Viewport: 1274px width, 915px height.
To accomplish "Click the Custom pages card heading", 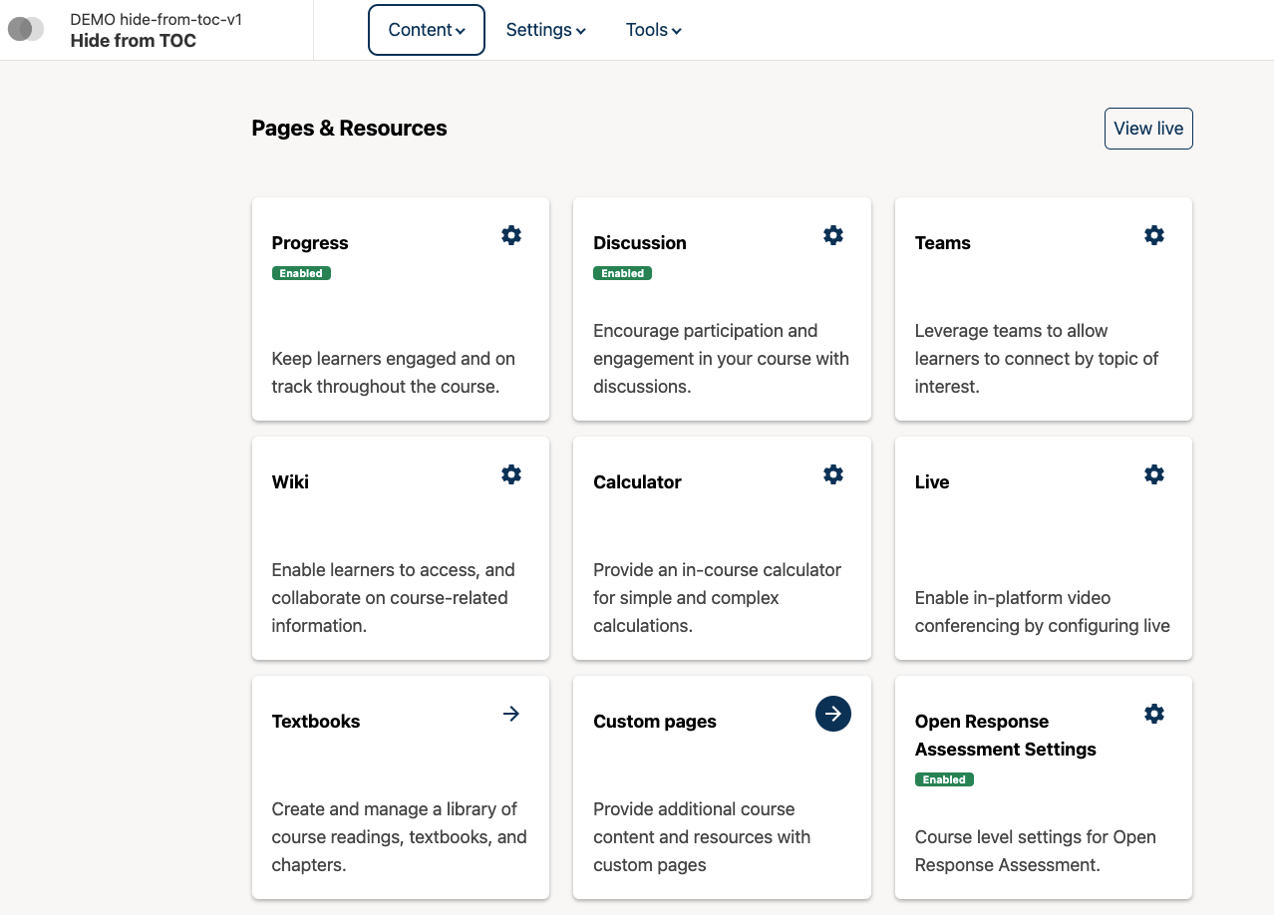I will (x=655, y=722).
